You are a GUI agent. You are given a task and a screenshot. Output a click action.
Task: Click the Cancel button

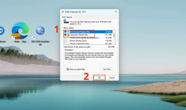[x=112, y=78]
